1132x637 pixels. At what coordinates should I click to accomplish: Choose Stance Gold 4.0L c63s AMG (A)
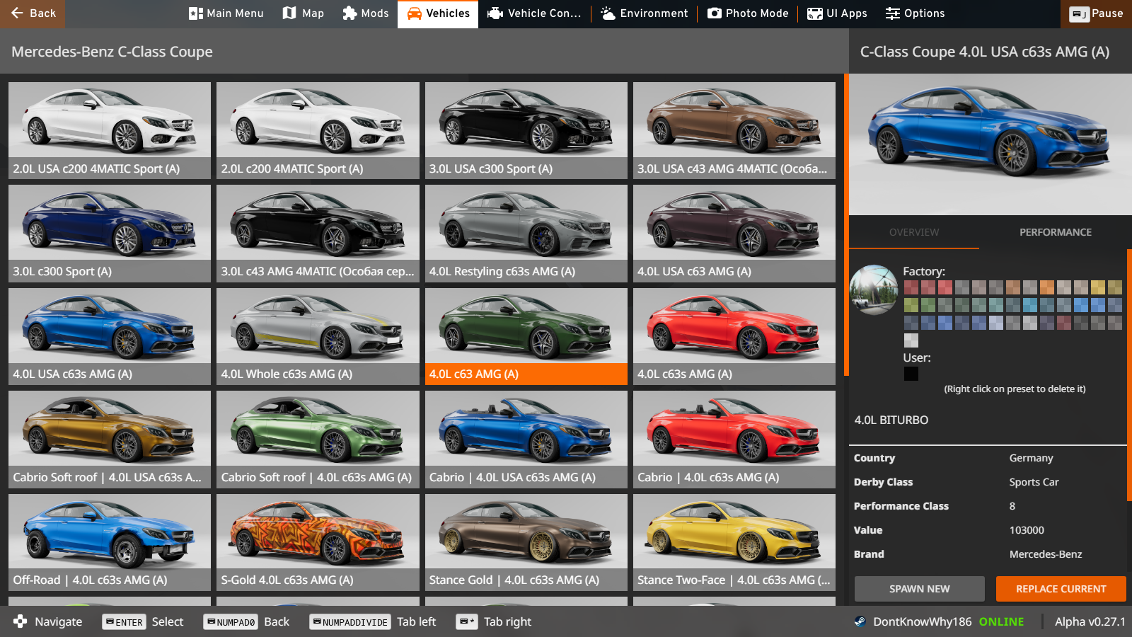pos(526,542)
